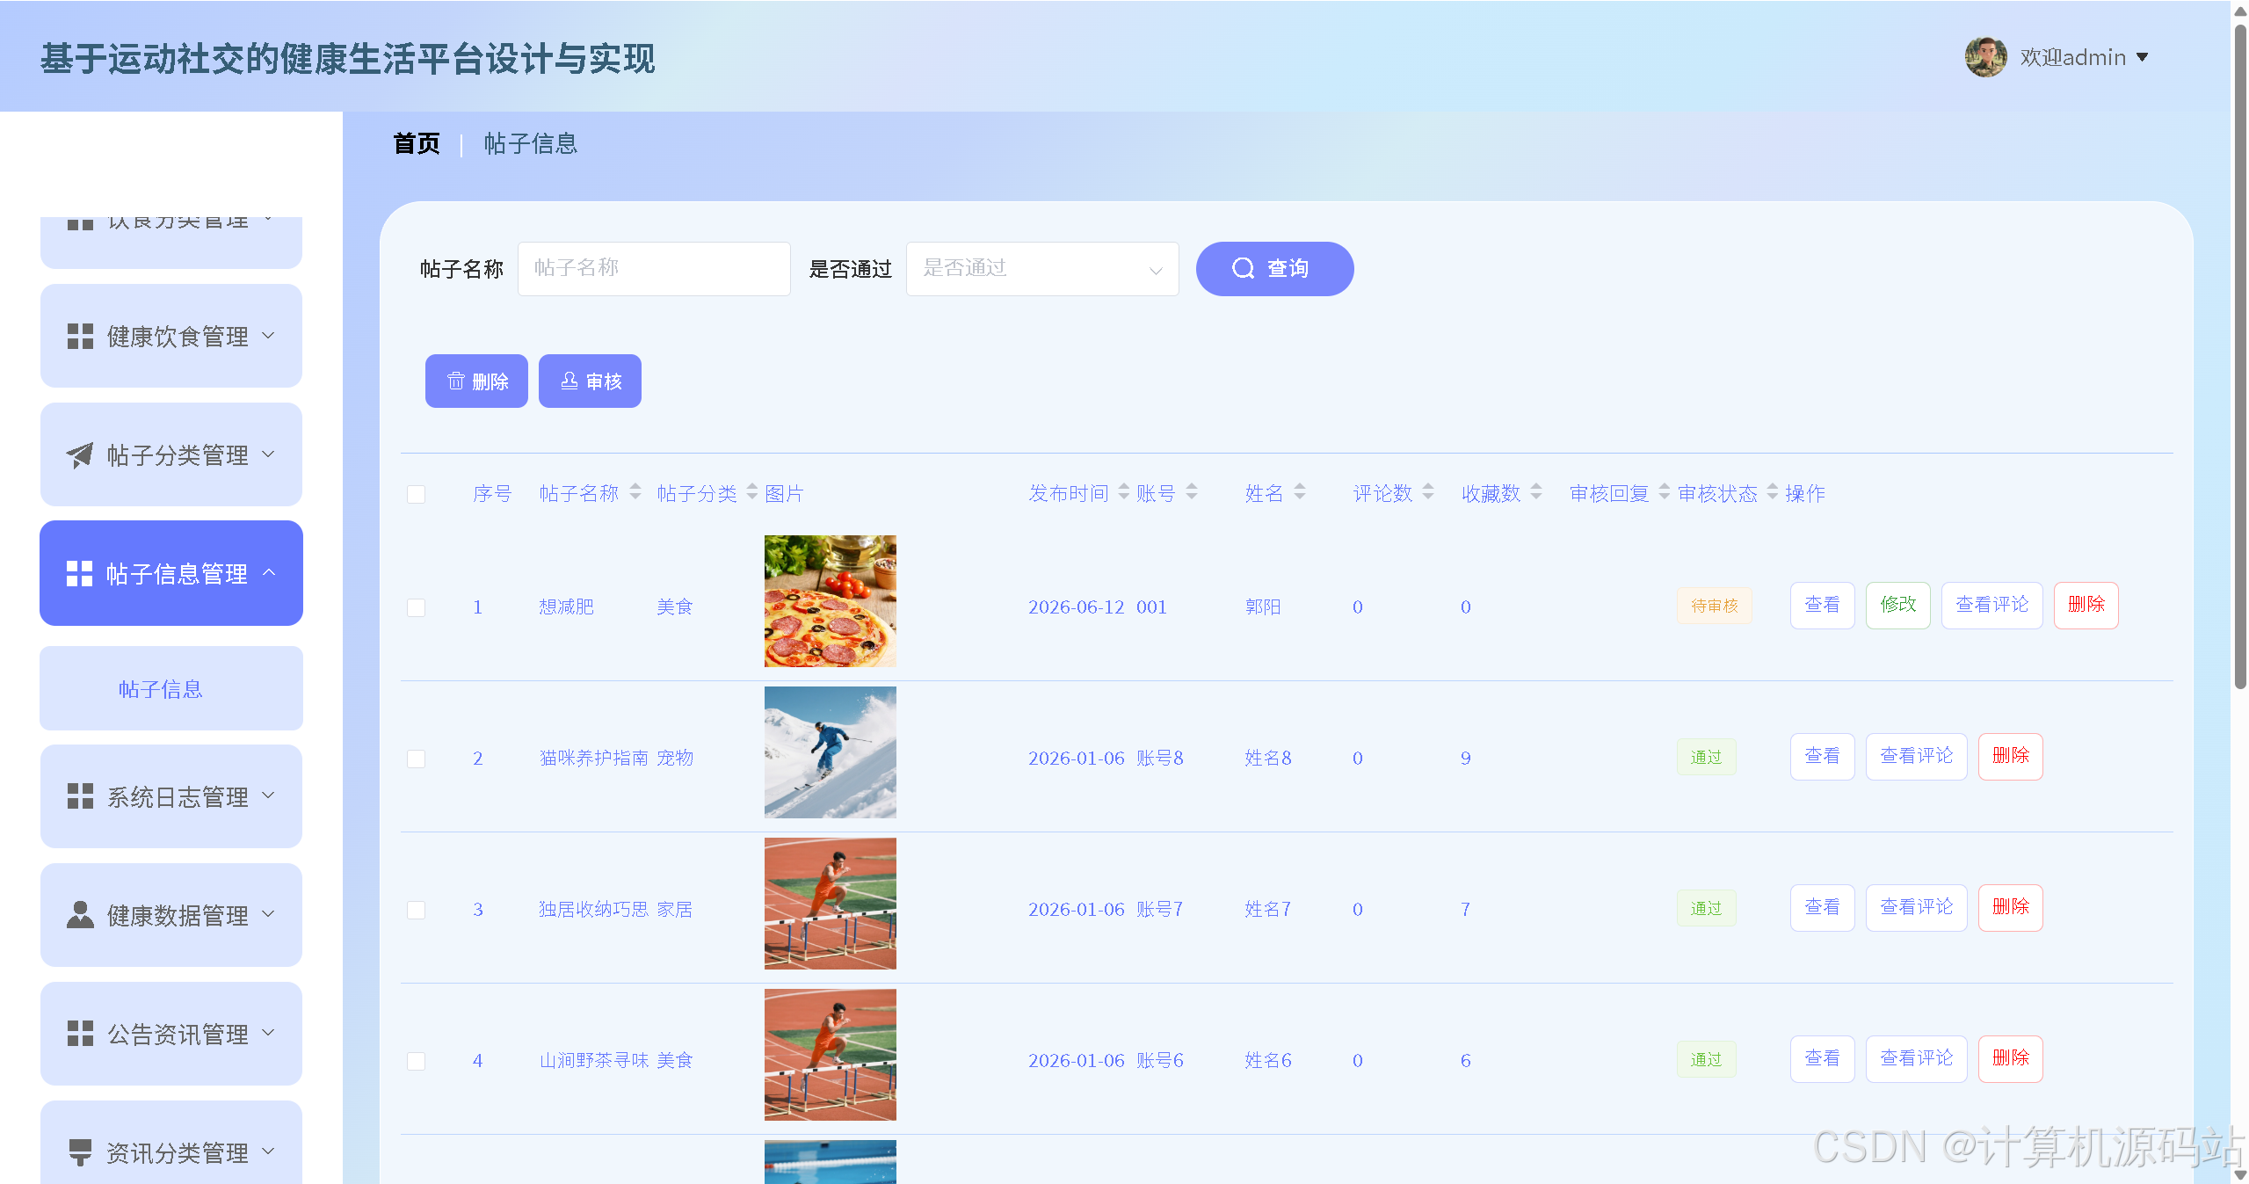
Task: Expand the 公告资讯管理 menu chevron
Action: [x=269, y=1034]
